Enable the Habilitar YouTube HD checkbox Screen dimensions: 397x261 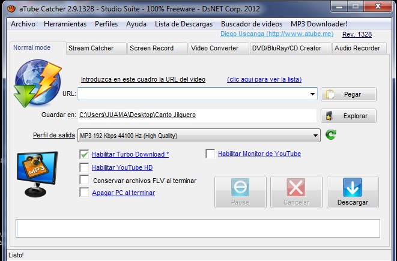click(x=84, y=167)
